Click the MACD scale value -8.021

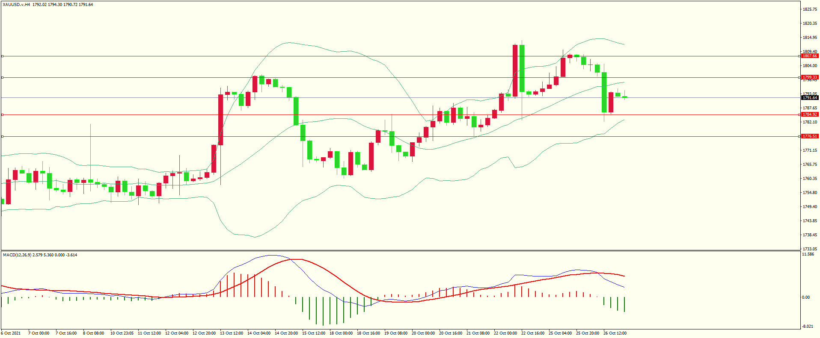point(808,326)
